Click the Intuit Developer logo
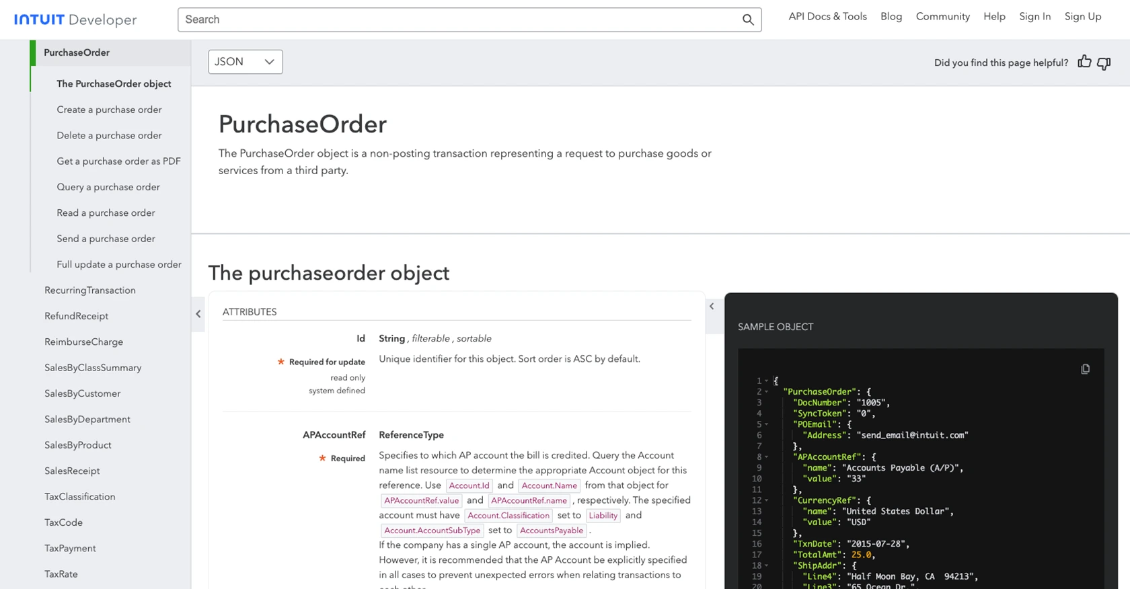Viewport: 1130px width, 589px height. coord(75,19)
